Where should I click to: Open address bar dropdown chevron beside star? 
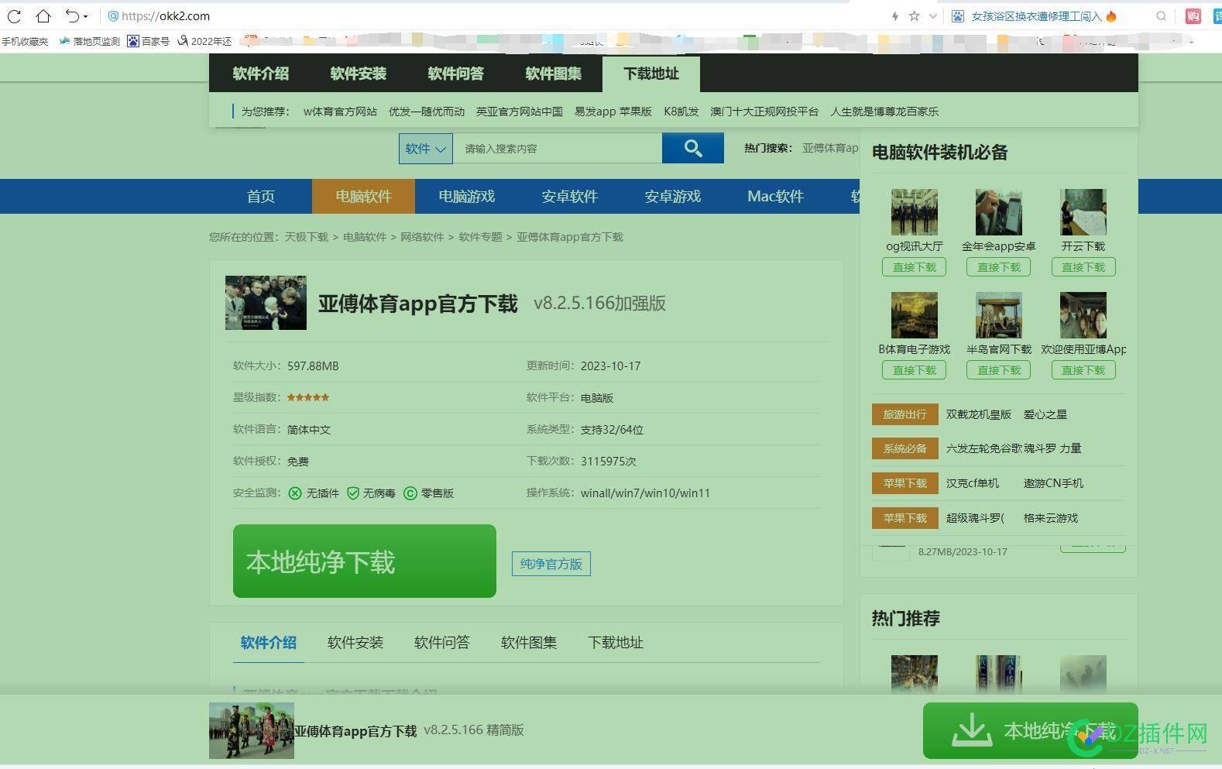click(x=932, y=15)
